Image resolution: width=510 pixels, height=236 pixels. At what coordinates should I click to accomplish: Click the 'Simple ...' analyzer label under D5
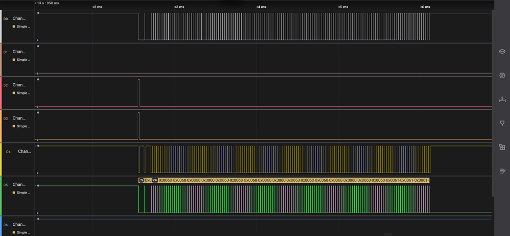tap(23, 193)
